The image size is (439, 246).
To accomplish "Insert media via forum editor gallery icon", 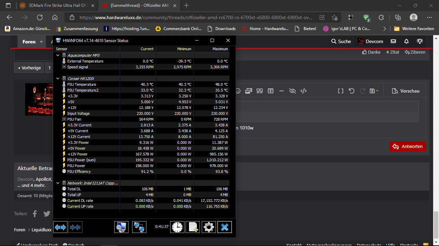I will [249, 91].
